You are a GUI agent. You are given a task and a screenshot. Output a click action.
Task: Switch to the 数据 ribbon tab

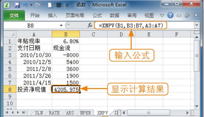(x=114, y=16)
